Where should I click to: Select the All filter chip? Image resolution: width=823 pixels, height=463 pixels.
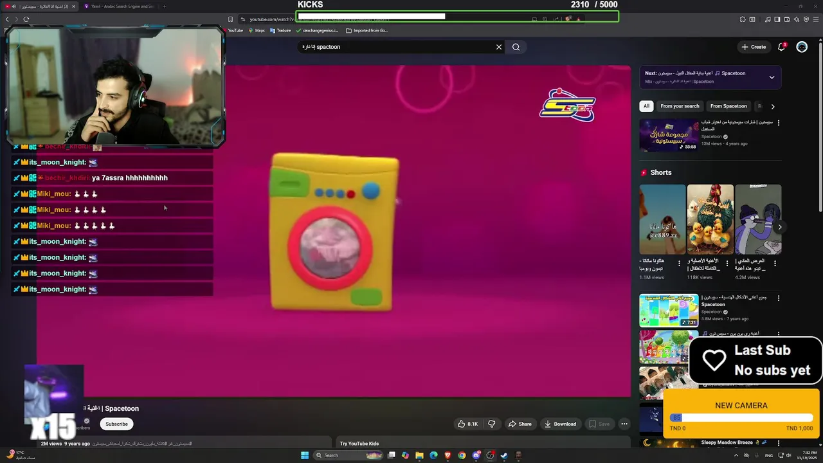[646, 106]
